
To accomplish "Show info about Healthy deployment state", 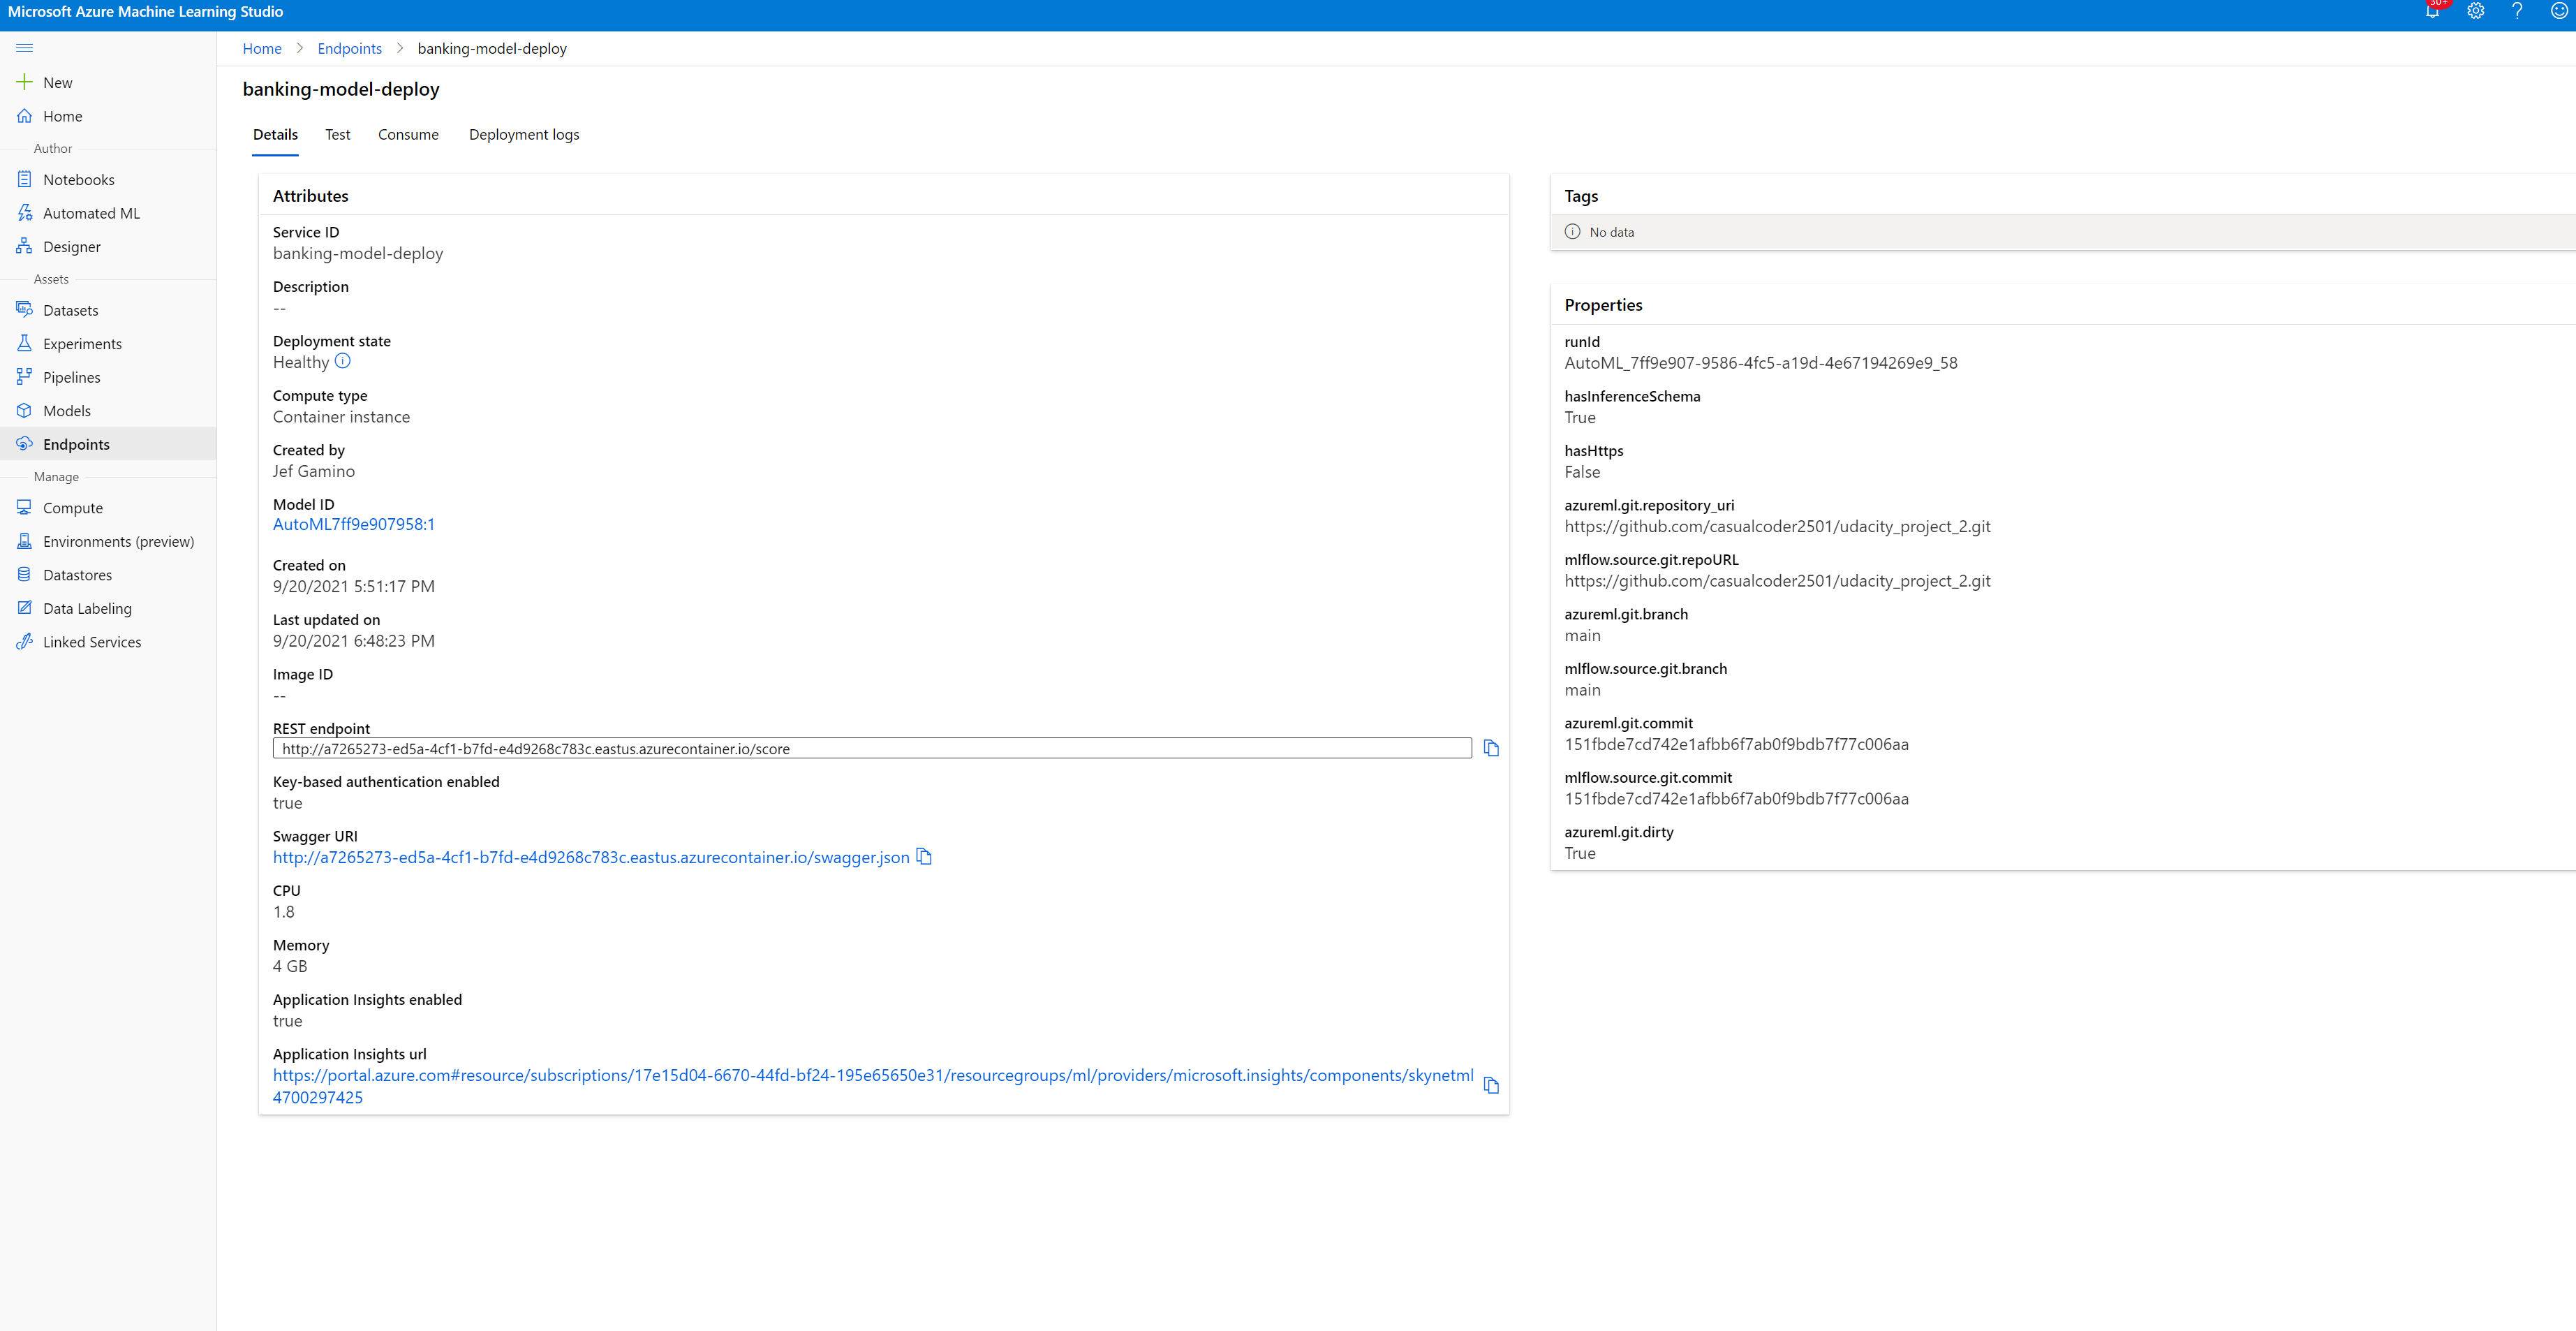I will 343,362.
